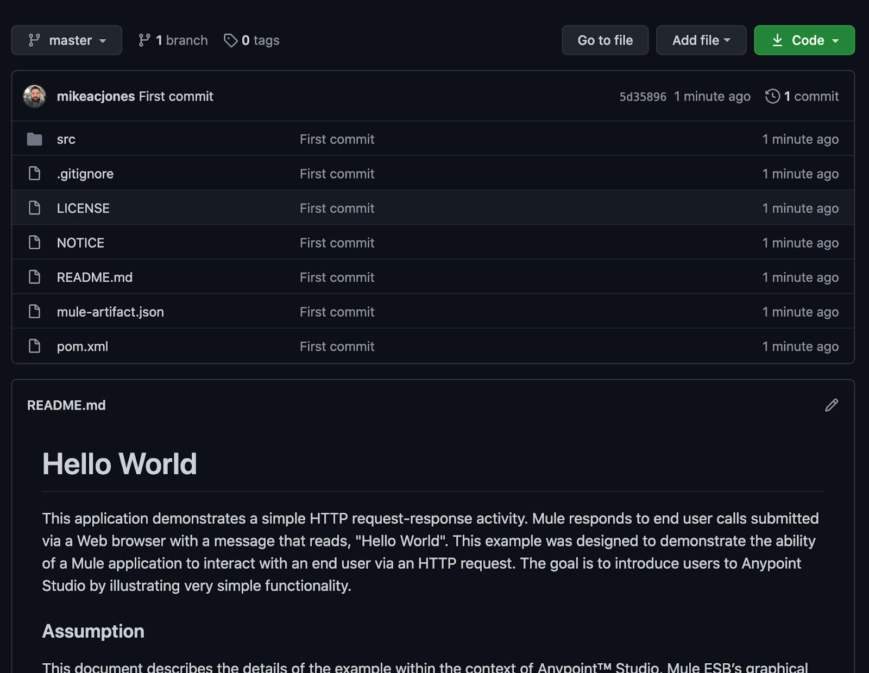Open the master branch dropdown
The image size is (869, 673).
67,40
